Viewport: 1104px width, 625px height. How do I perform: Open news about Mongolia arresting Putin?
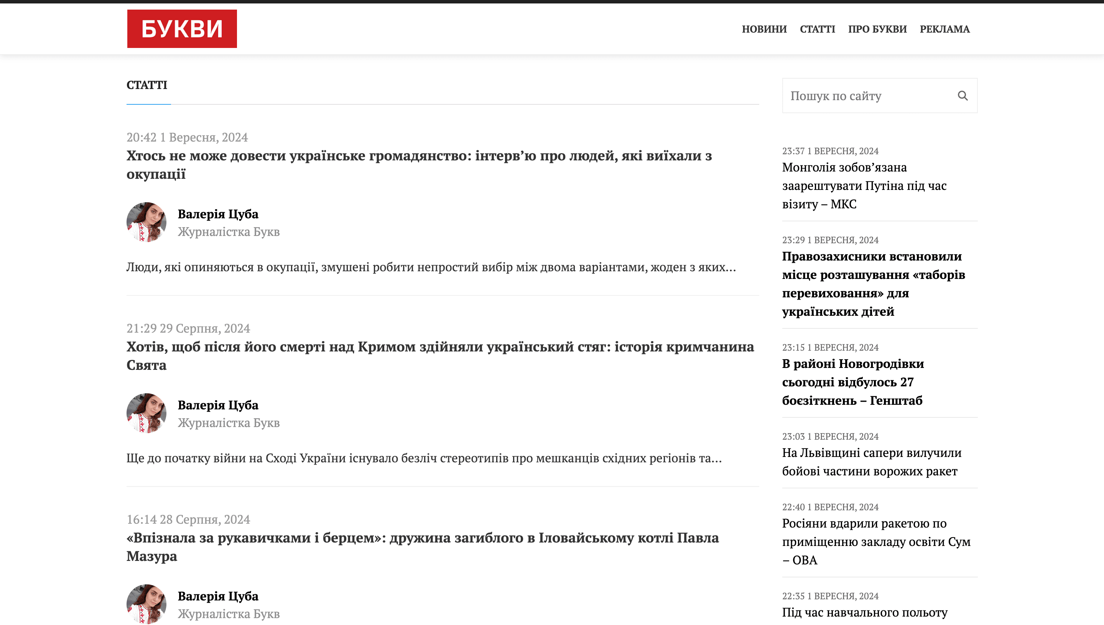[864, 186]
